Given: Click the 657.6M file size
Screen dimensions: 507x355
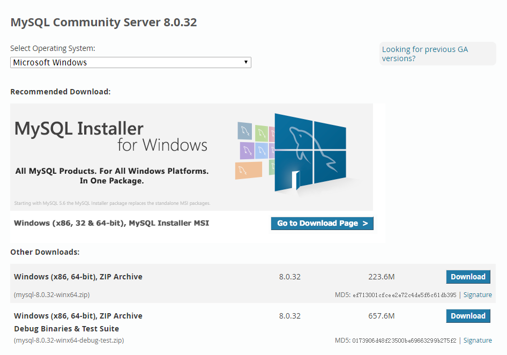Looking at the screenshot, I should click(381, 316).
